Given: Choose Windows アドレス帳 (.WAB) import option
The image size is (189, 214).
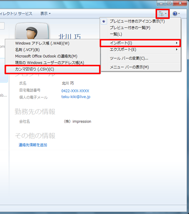Looking at the screenshot, I should click(52, 43).
